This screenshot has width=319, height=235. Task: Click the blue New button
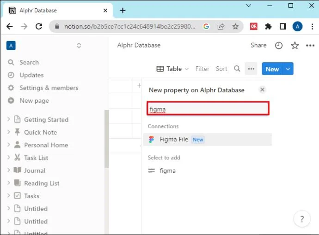(272, 69)
